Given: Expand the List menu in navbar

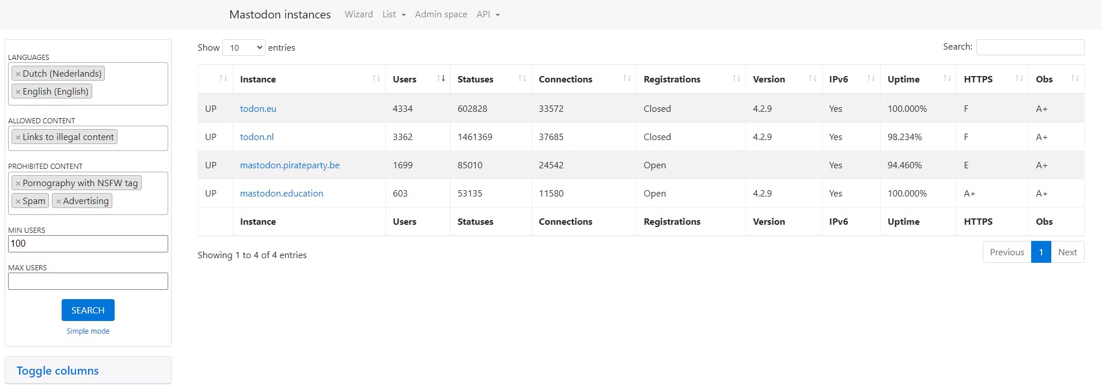Looking at the screenshot, I should [393, 14].
